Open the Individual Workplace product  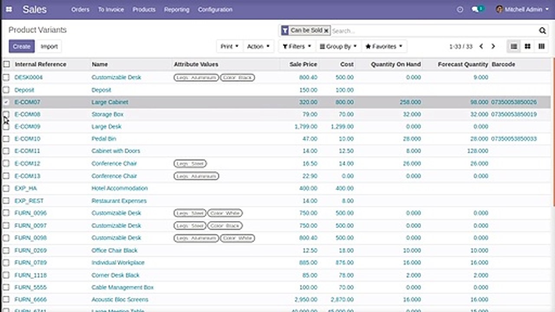point(118,263)
